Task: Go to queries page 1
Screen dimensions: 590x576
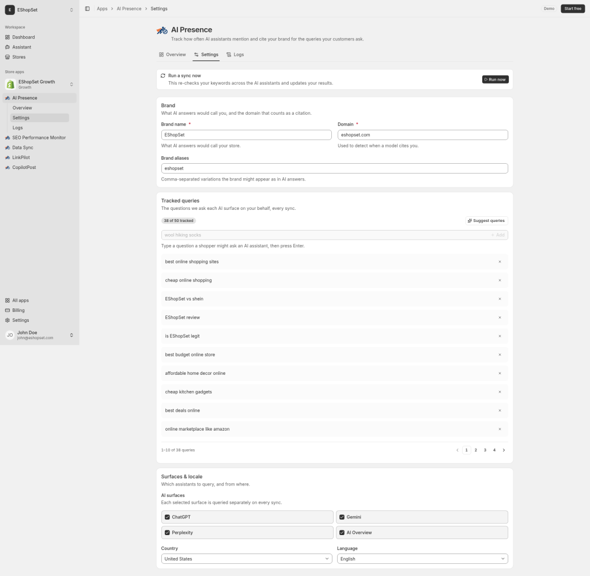Action: 467,450
